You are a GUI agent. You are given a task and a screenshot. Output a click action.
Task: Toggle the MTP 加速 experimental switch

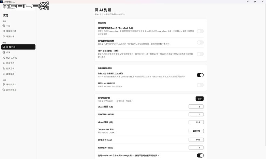200,54
